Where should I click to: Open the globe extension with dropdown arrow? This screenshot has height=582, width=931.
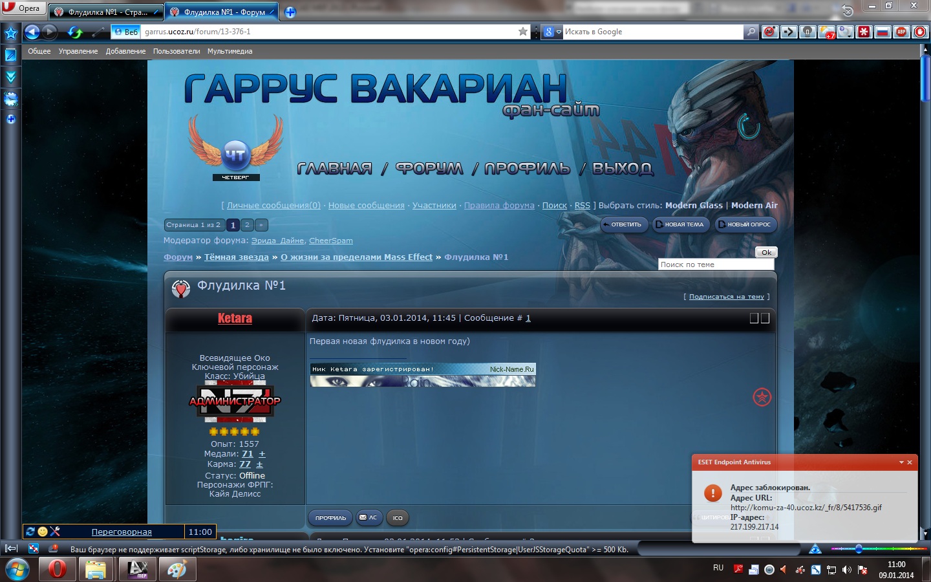click(845, 32)
